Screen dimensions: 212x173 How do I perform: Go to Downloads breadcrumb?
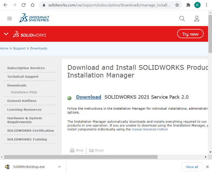(x=39, y=48)
